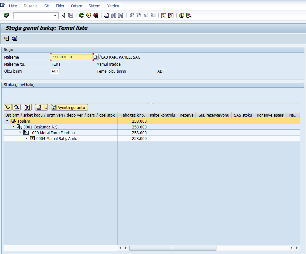Open the Ortam menu
The height and width of the screenshot is (254, 306).
[x=76, y=6]
